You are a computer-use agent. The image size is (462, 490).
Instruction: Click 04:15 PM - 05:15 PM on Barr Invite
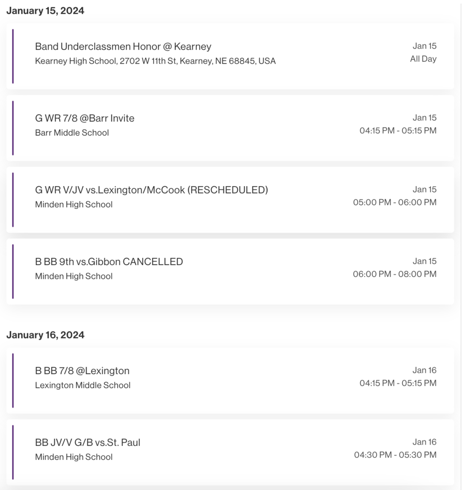(x=398, y=131)
